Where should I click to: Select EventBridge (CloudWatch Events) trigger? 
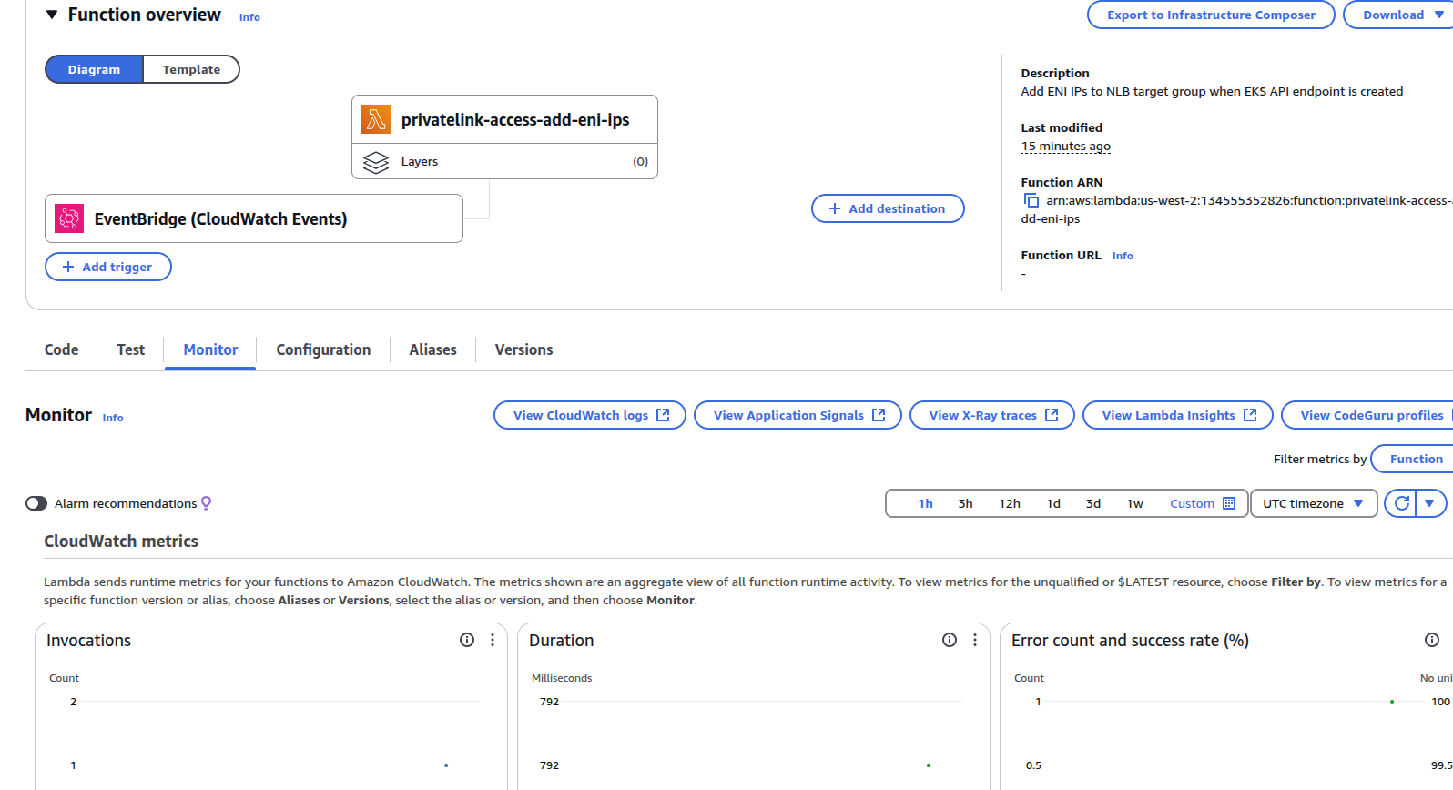coord(254,218)
